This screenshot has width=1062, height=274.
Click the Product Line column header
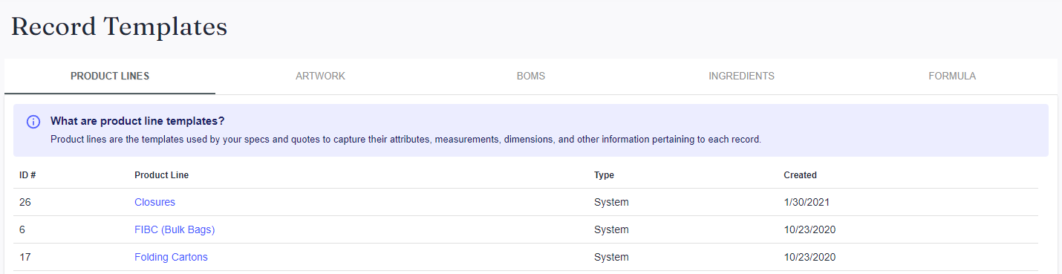click(x=161, y=175)
